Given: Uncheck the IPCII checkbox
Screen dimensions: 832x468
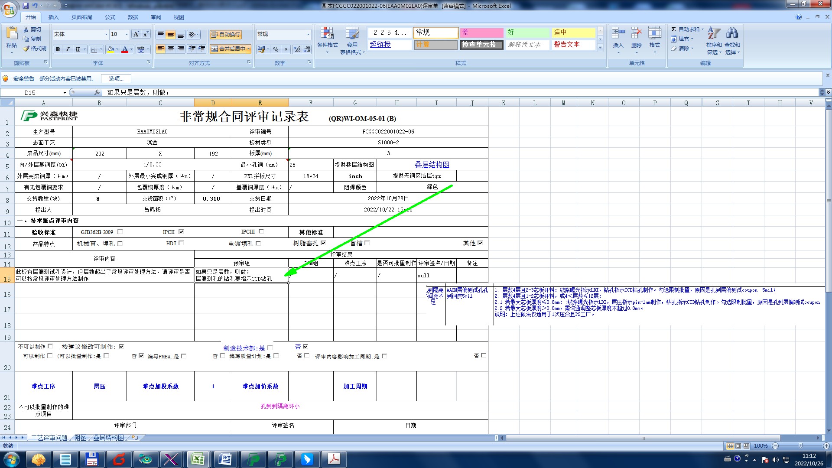Looking at the screenshot, I should (181, 232).
